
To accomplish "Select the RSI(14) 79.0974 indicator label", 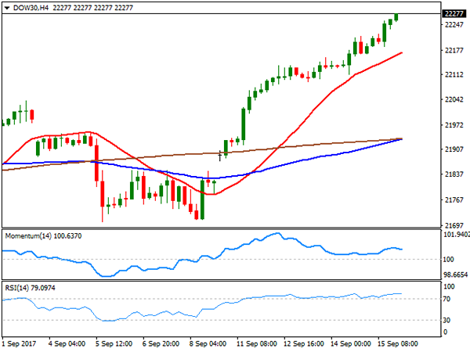I will (x=31, y=288).
